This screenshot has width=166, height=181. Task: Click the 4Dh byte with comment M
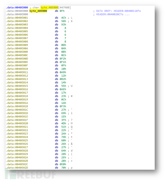64,123
